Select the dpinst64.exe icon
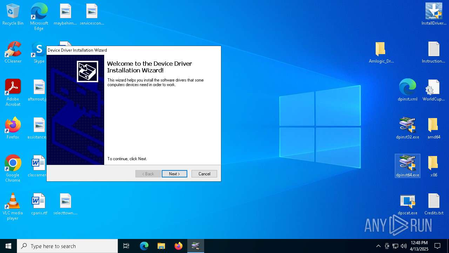 (x=408, y=166)
